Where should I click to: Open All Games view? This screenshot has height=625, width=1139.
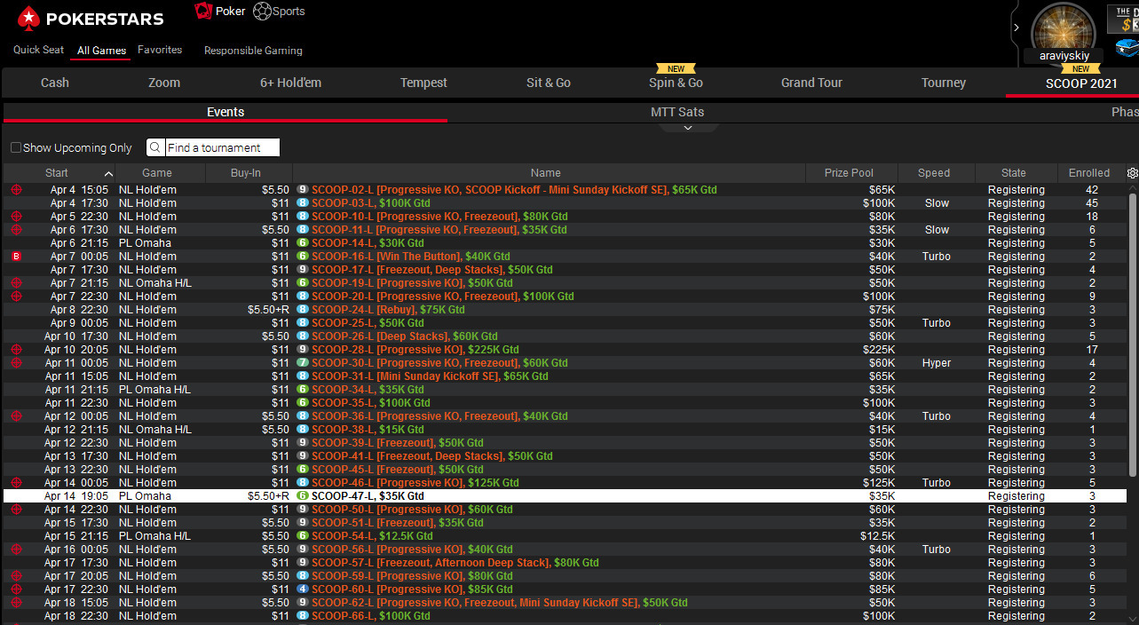click(x=101, y=51)
